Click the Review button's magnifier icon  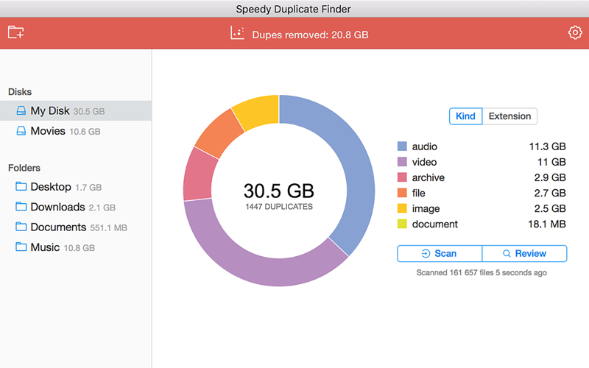coord(507,253)
